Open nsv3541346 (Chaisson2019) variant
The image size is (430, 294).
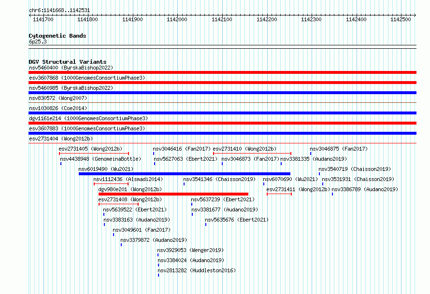[x=219, y=179]
